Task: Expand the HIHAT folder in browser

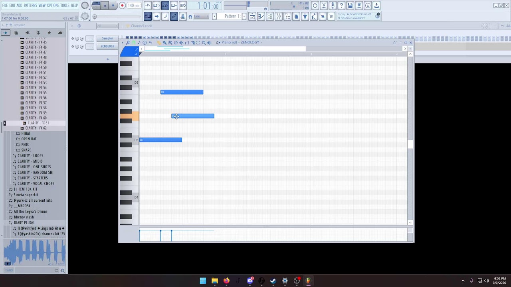Action: coord(26,134)
